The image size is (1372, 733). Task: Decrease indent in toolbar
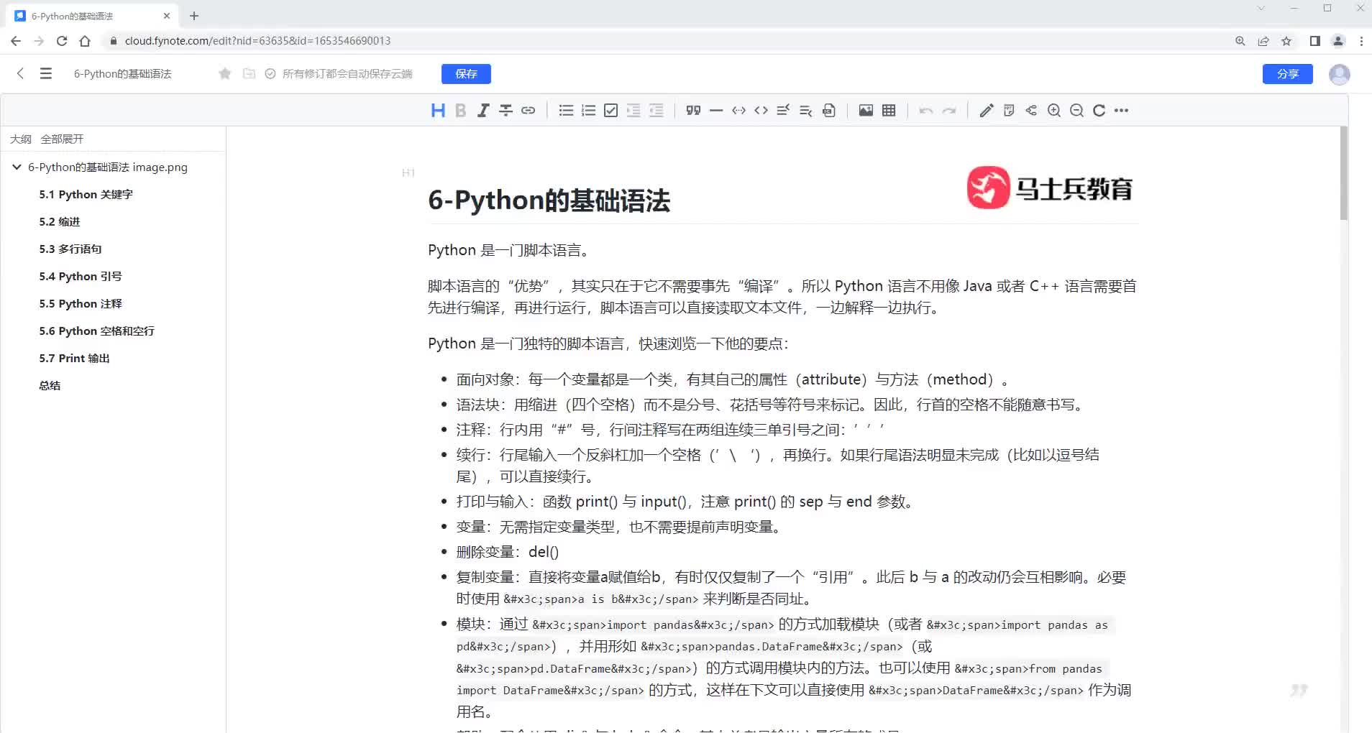(x=656, y=111)
